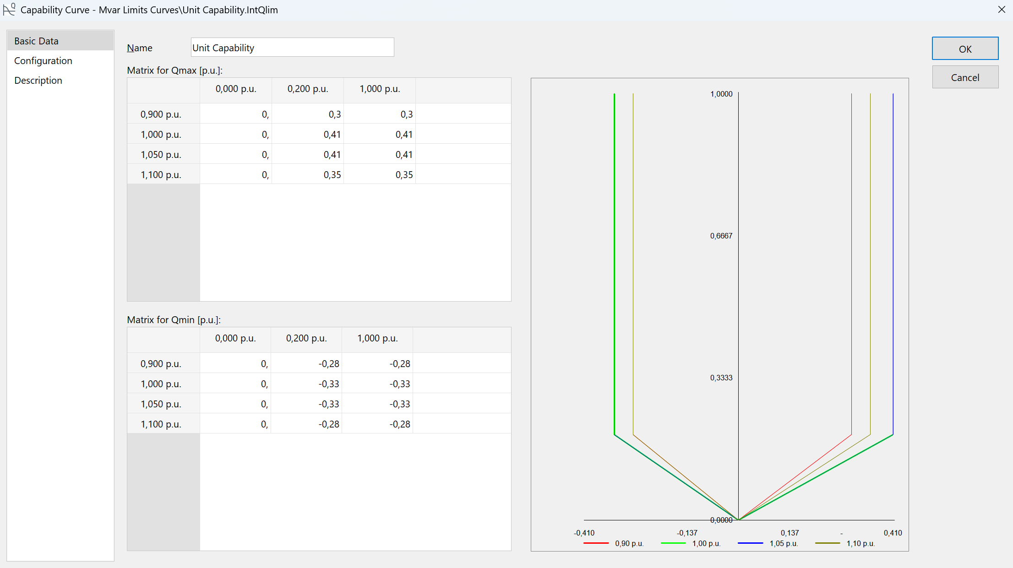Confirm with the OK button

(965, 49)
